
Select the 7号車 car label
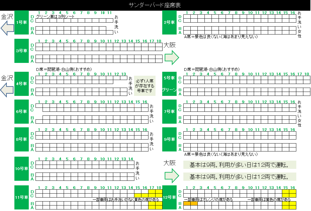[x=169, y=112]
